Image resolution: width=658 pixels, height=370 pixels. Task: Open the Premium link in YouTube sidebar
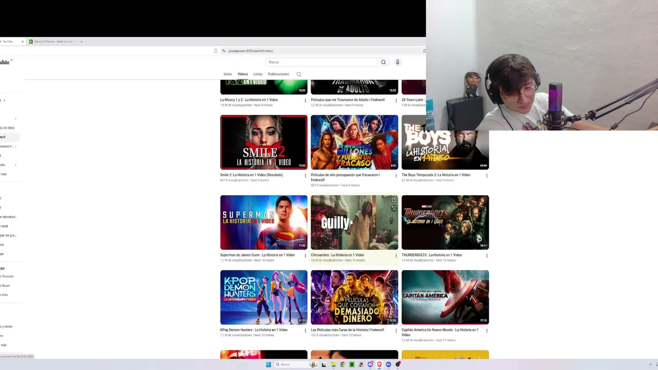(x=7, y=276)
